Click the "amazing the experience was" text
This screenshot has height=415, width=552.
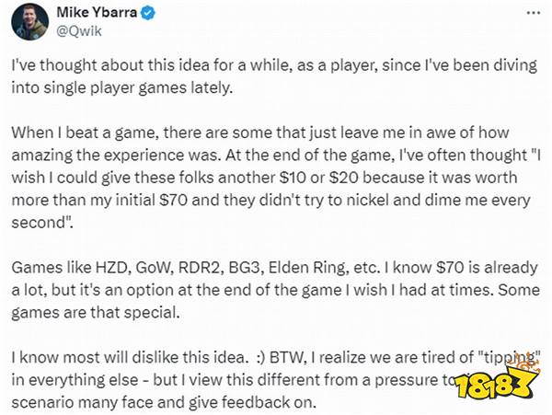click(x=115, y=156)
